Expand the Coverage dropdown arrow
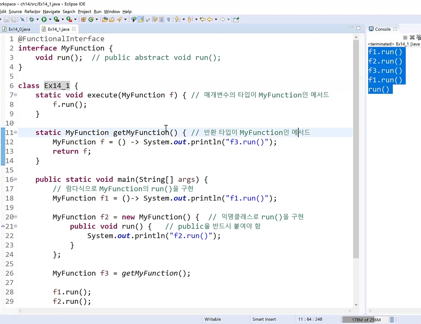The image size is (421, 324). click(63, 19)
